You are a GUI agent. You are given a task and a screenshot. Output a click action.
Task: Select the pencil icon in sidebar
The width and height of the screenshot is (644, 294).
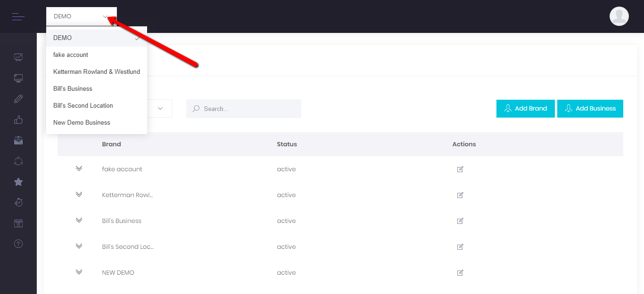pos(18,99)
